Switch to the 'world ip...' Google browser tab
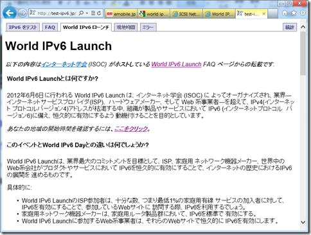The width and height of the screenshot is (311, 235). click(154, 14)
